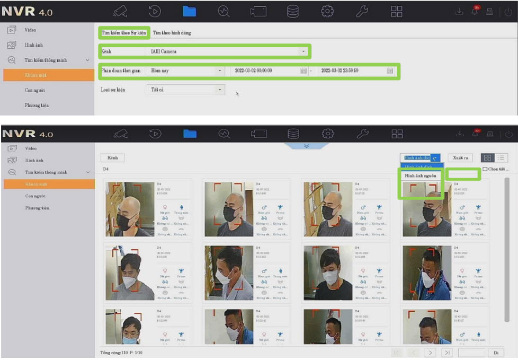Screen dimensions: 518x360
Task: Switch results to list view
Action: point(501,158)
